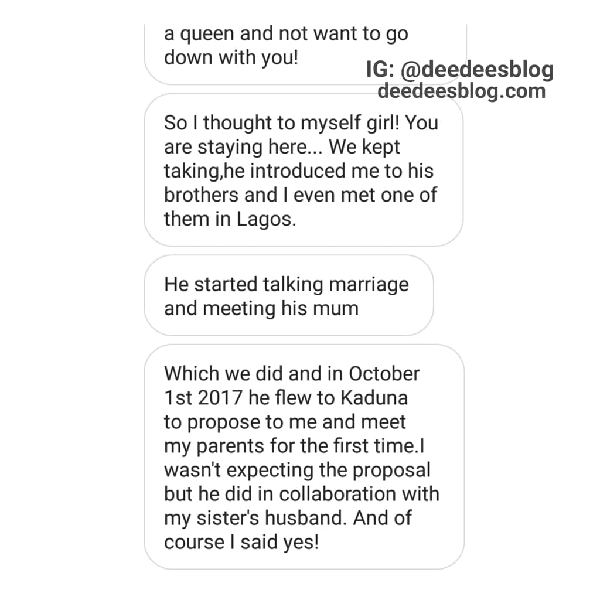The width and height of the screenshot is (600, 600).
Task: Click the phrase "course I said yes!"
Action: tap(241, 542)
